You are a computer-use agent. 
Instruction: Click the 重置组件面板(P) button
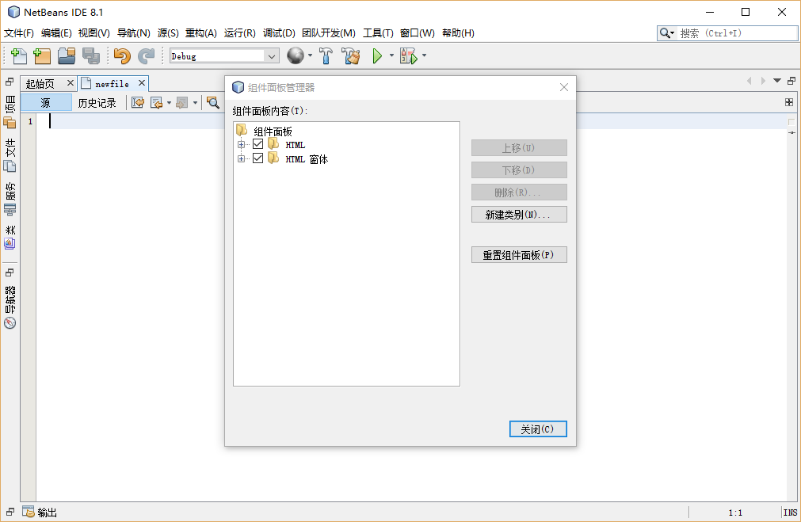[x=519, y=255]
